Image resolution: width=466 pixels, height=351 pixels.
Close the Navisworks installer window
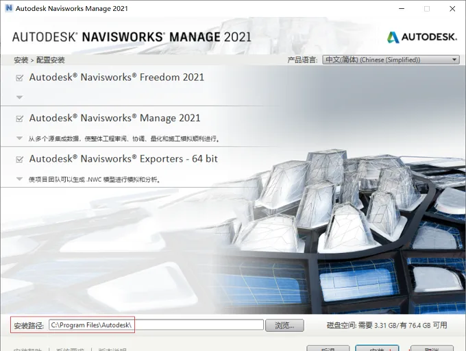coord(452,9)
